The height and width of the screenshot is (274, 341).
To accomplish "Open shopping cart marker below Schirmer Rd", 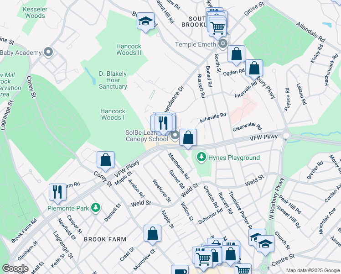I will pyautogui.click(x=204, y=260).
